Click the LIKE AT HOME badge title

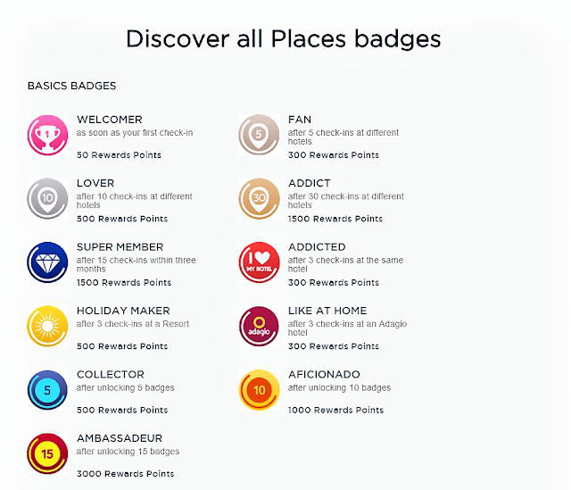tap(327, 311)
